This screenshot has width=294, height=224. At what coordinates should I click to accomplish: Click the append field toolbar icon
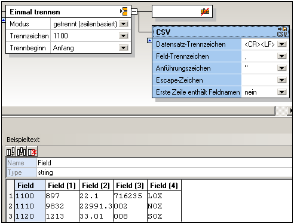coord(11,152)
